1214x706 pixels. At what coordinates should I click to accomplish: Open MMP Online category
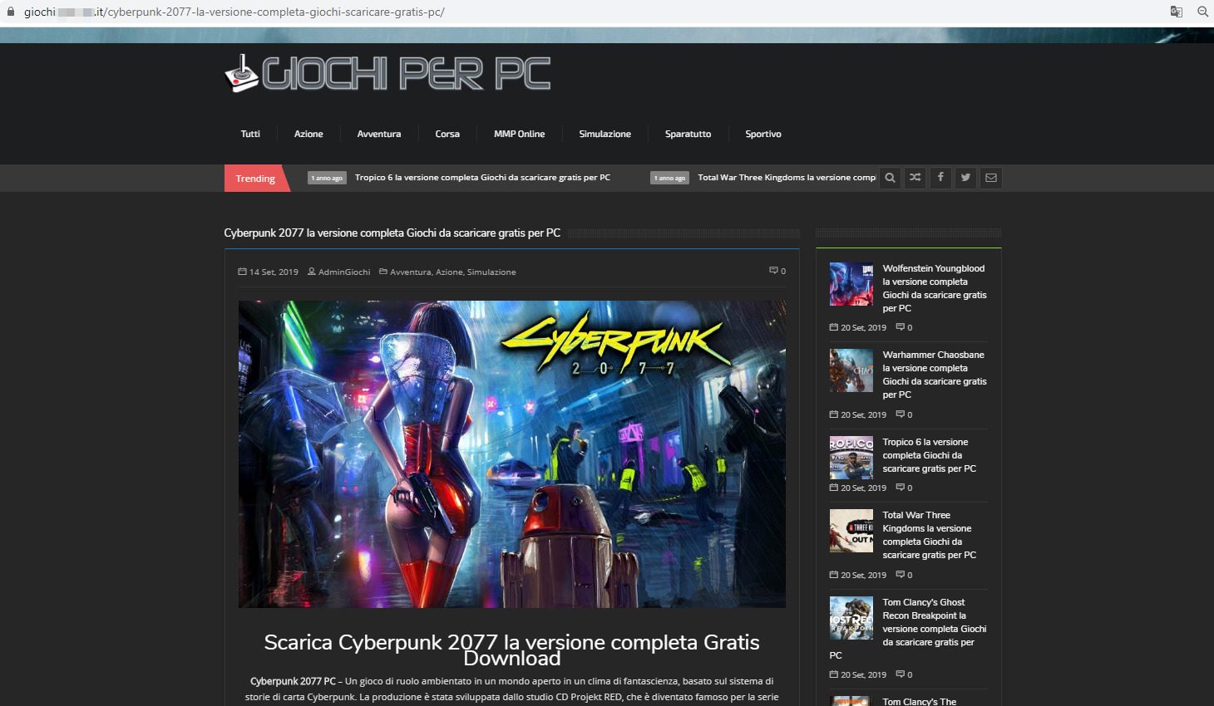[x=520, y=134]
